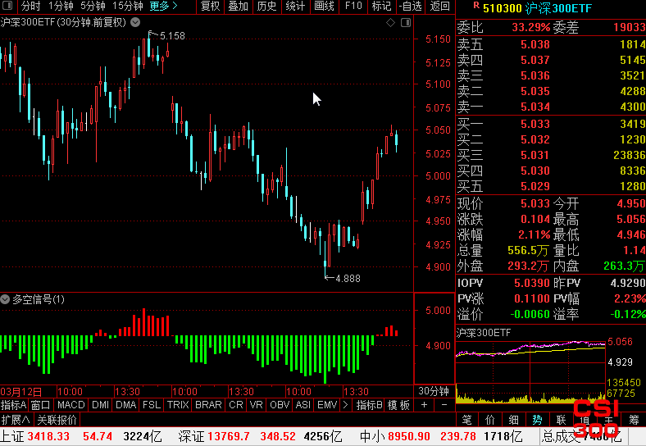Screen dimensions: 646x446
Task: Switch to the FSL indicator
Action: click(152, 405)
